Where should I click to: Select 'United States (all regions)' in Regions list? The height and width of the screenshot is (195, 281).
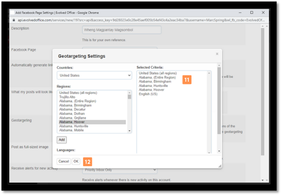pos(78,93)
